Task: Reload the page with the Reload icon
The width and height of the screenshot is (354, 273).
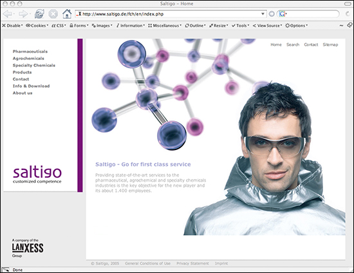Action: [x=39, y=14]
